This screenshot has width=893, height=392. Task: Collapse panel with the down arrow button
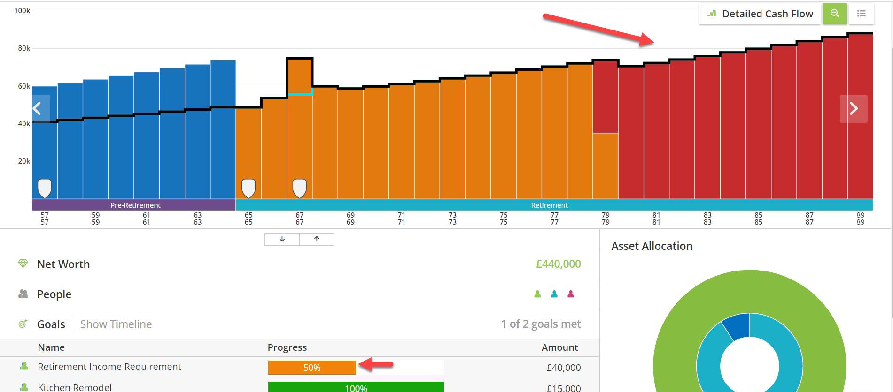click(x=282, y=239)
